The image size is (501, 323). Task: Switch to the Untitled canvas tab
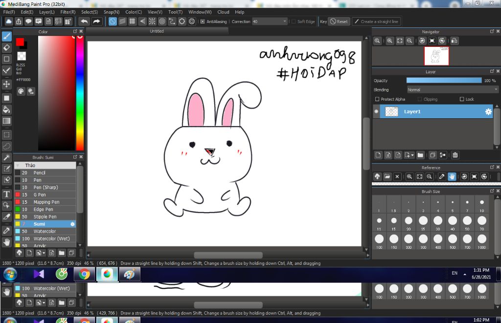pos(157,31)
